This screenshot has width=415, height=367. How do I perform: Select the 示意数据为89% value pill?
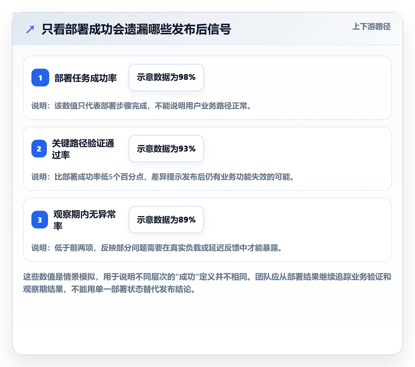[x=166, y=220]
